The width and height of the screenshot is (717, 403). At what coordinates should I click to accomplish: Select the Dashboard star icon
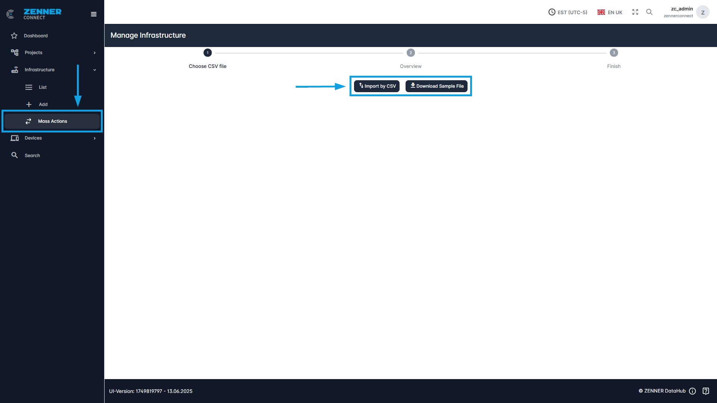click(x=14, y=35)
